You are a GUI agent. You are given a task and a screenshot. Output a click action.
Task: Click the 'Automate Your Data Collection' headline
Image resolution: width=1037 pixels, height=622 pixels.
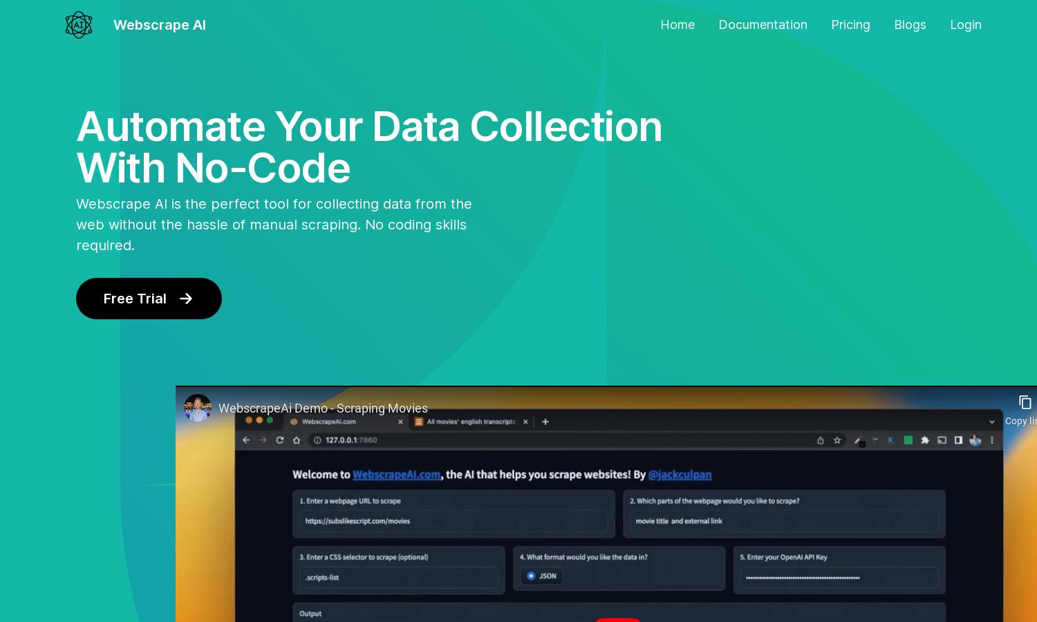tap(369, 147)
